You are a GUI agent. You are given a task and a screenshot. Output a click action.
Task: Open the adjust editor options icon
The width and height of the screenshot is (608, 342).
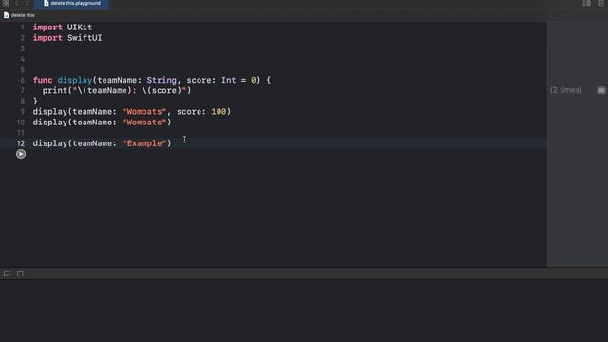pyautogui.click(x=587, y=3)
